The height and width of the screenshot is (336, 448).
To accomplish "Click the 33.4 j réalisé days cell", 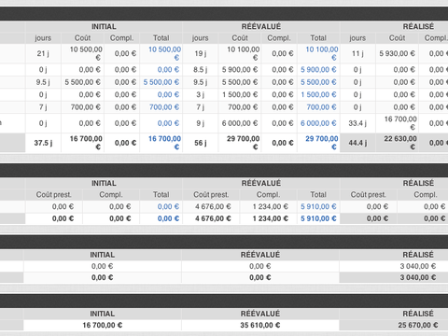I will tap(357, 123).
